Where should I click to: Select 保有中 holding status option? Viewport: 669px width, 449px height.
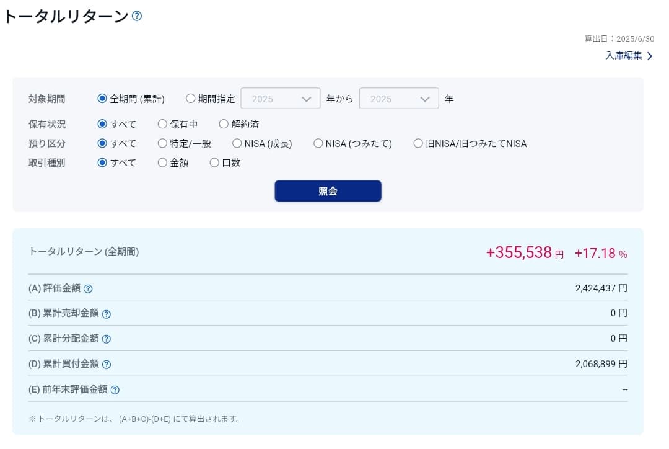(x=162, y=124)
